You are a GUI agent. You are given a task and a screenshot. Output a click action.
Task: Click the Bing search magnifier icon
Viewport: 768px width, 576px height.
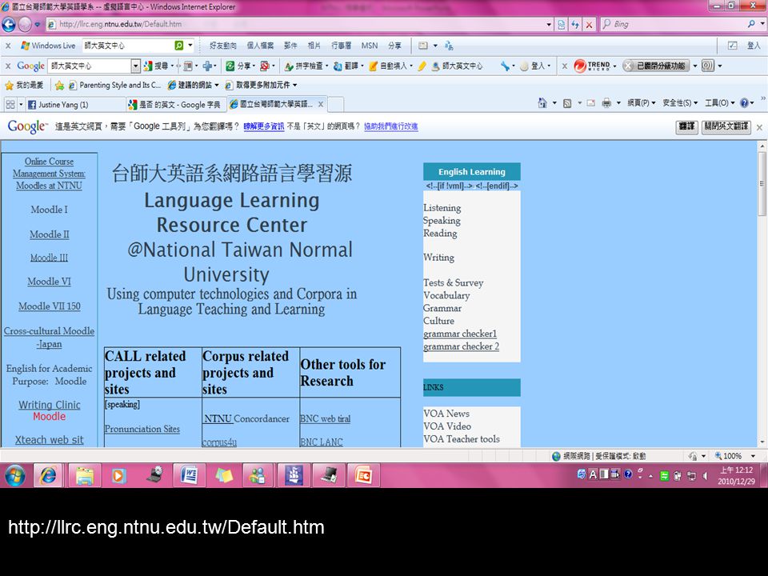pyautogui.click(x=751, y=23)
